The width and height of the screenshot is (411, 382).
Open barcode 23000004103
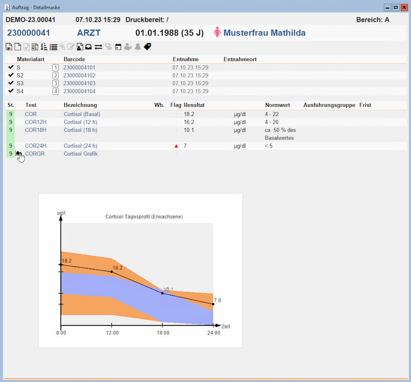[79, 83]
